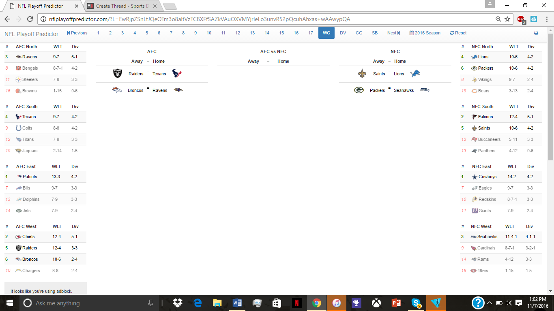This screenshot has height=311, width=554.
Task: Pick the Broncos logo in AFC wildcard
Action: pos(117,90)
